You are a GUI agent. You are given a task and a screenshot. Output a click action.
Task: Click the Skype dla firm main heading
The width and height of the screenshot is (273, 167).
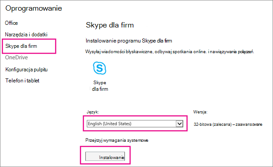pos(110,25)
